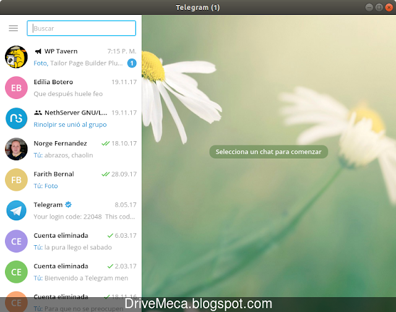The width and height of the screenshot is (396, 312).
Task: Click 'Tú: abrazos, chaolin' preview
Action: [63, 155]
